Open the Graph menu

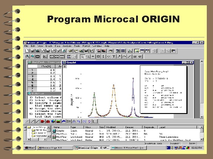[49, 46]
